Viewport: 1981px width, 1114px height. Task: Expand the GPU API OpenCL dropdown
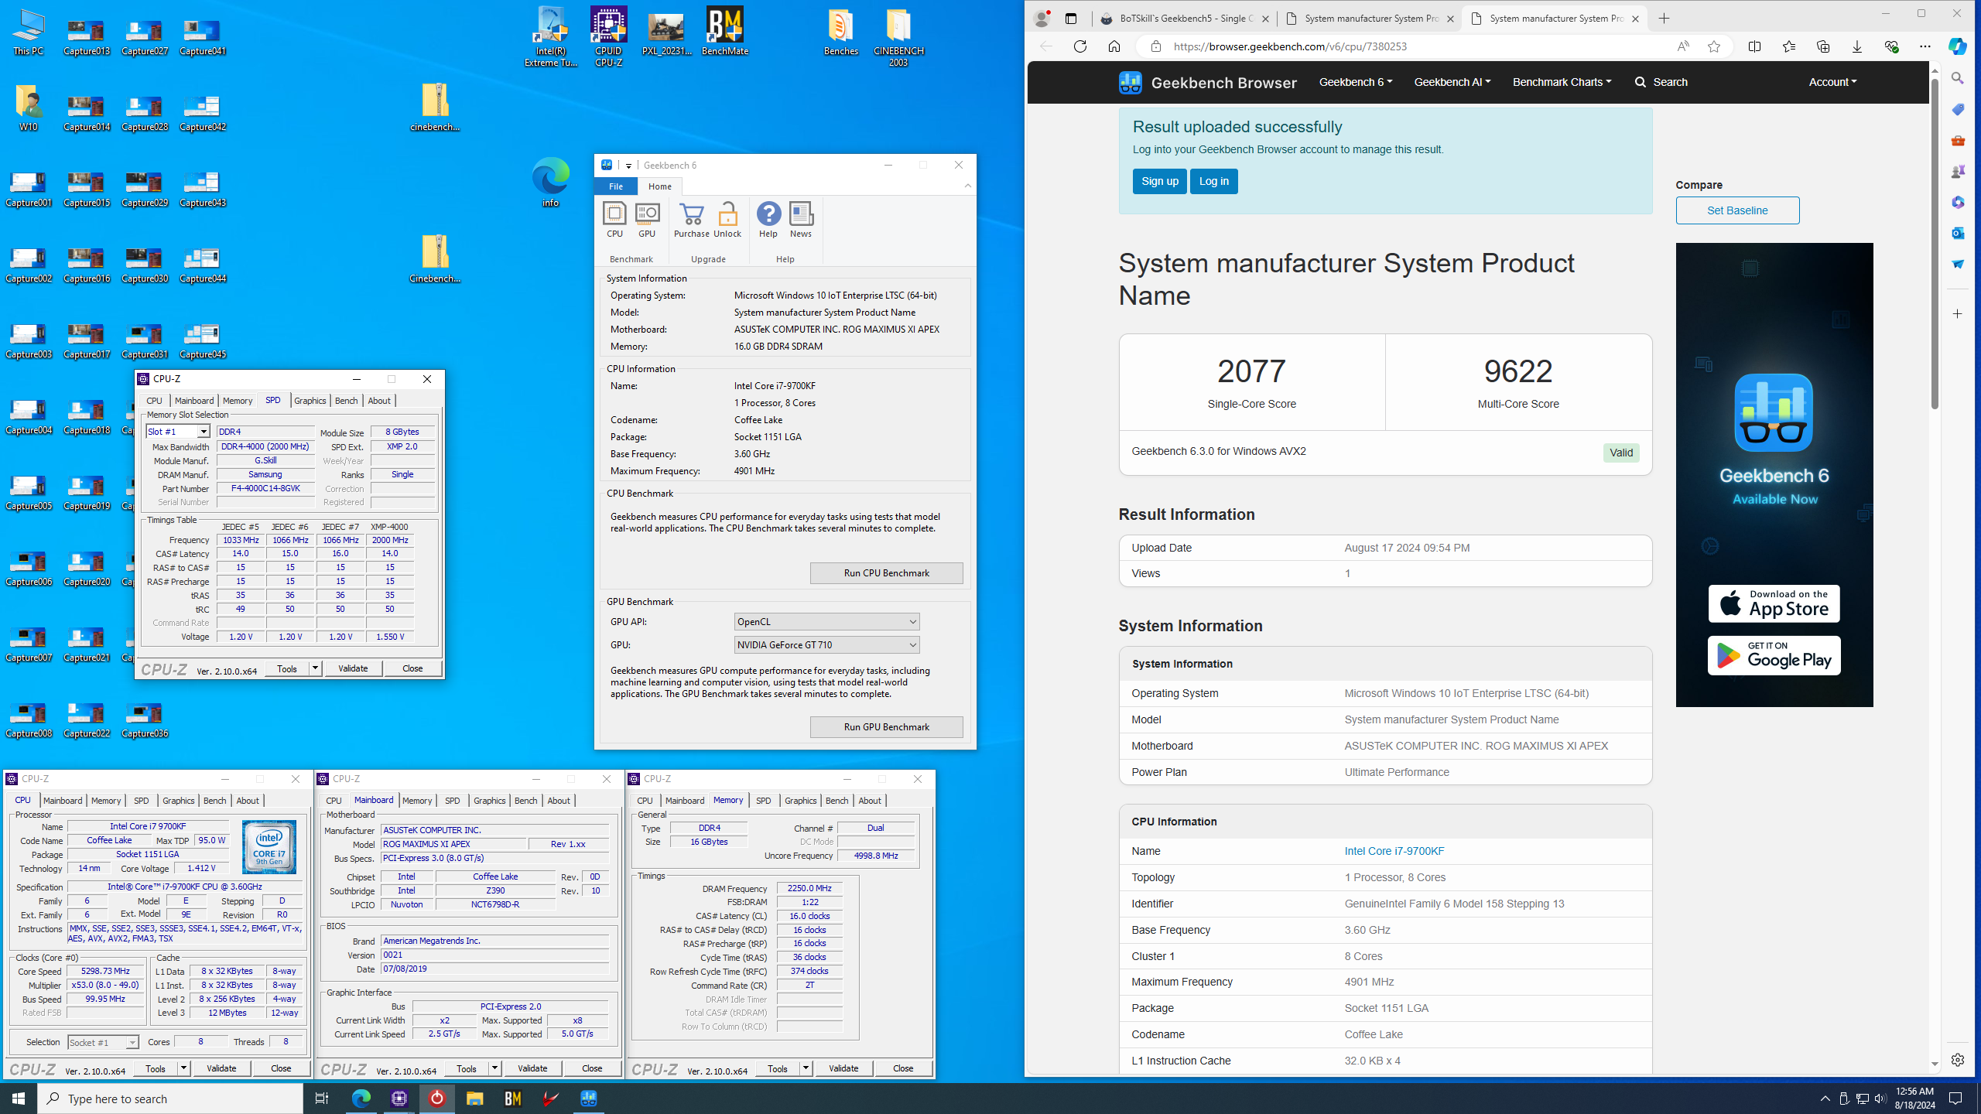[826, 621]
